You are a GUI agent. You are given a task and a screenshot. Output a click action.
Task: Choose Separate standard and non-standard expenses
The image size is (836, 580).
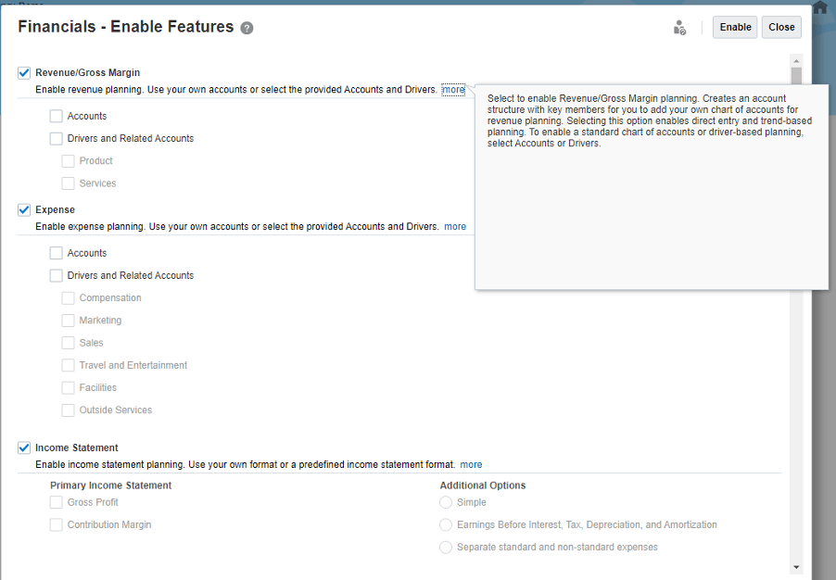point(446,548)
